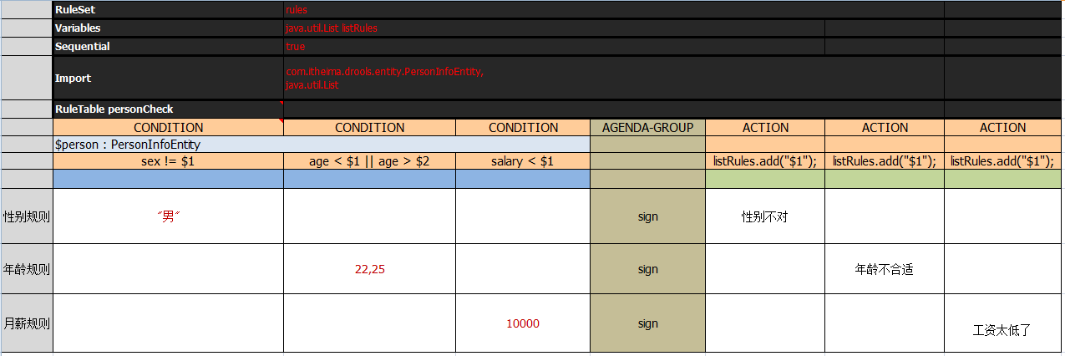The width and height of the screenshot is (1065, 356).
Task: Click the '年龄不合适' action cell
Action: 885,269
